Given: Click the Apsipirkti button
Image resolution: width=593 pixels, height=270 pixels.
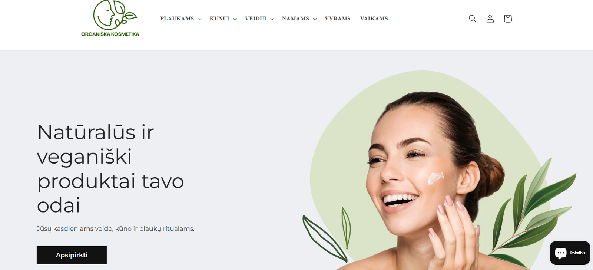Looking at the screenshot, I should click(72, 255).
